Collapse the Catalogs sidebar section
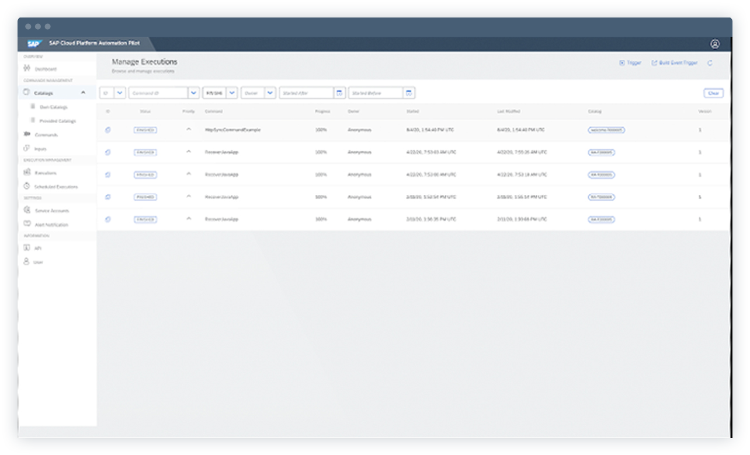Viewport: 750px width, 455px height. coord(83,93)
